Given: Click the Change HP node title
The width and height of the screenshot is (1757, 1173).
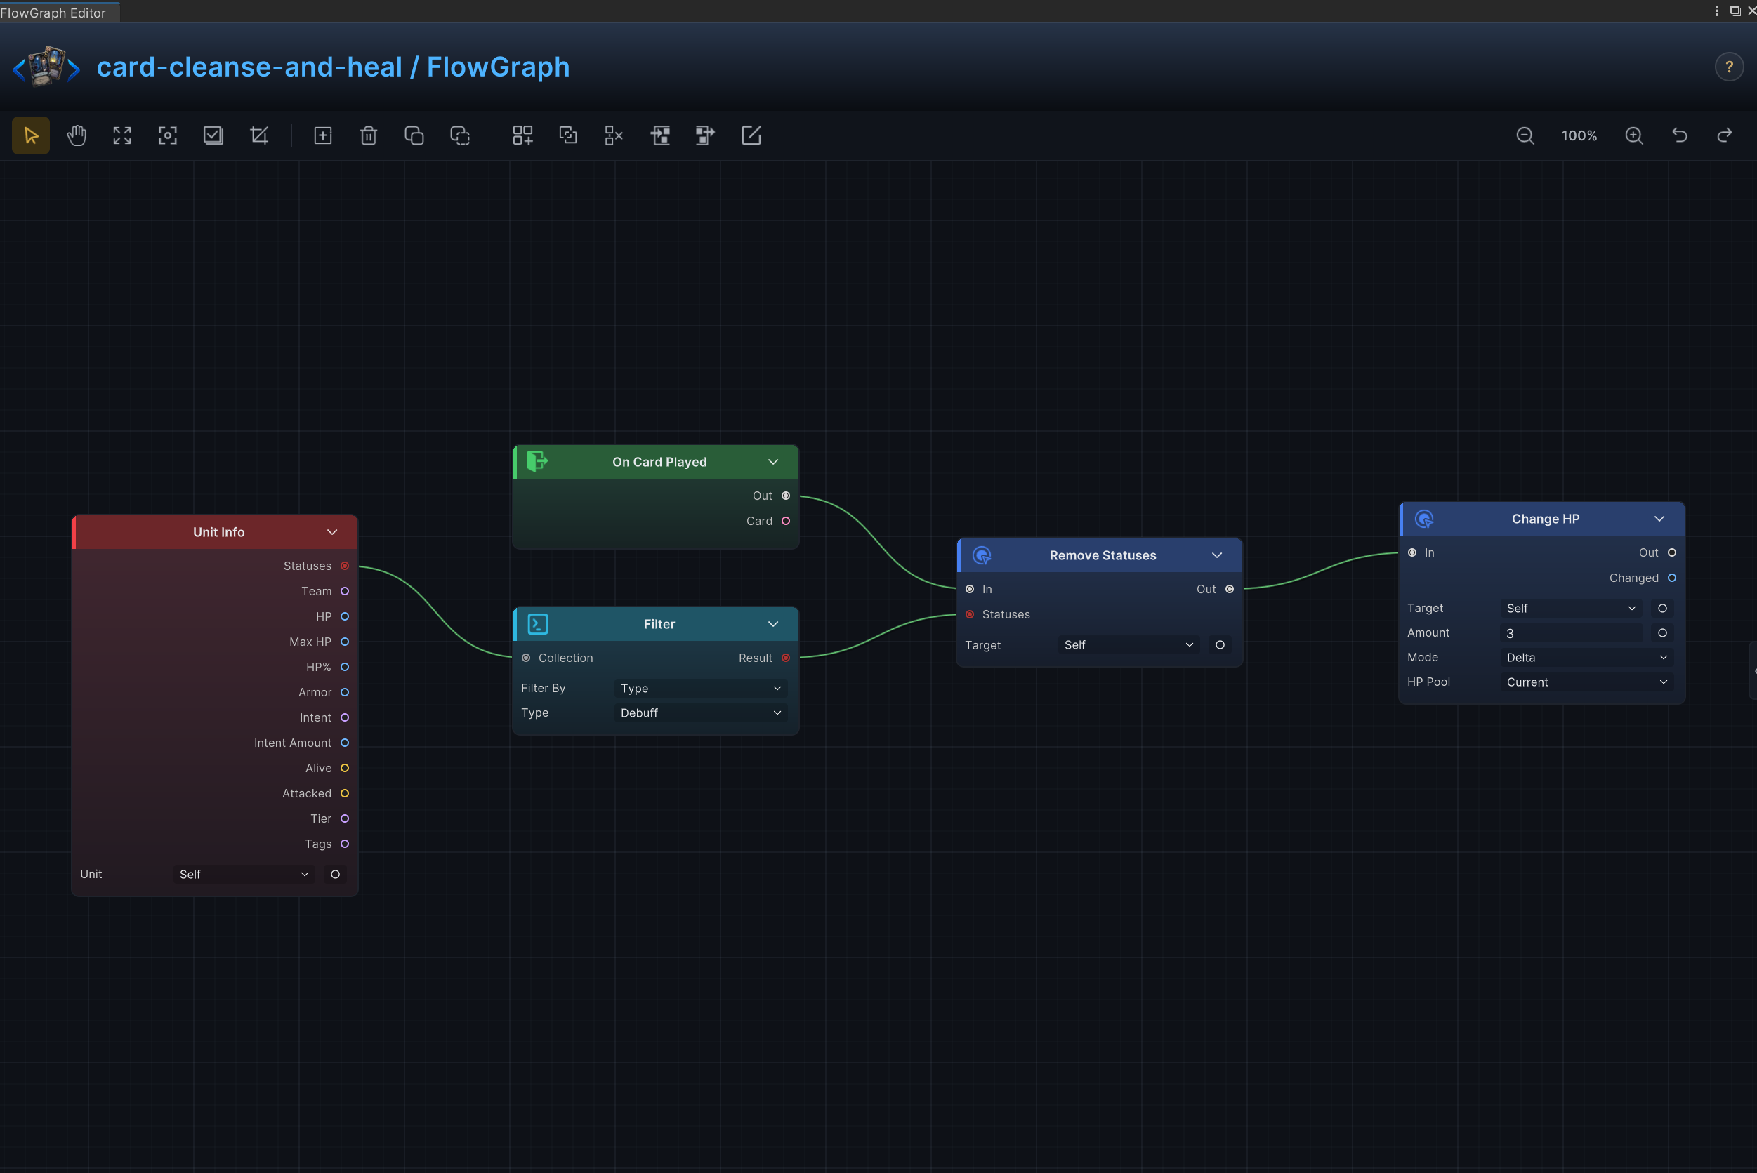Looking at the screenshot, I should (1545, 519).
